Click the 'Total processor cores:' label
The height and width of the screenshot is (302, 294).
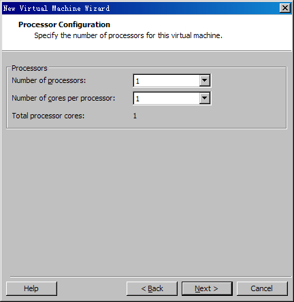click(48, 116)
